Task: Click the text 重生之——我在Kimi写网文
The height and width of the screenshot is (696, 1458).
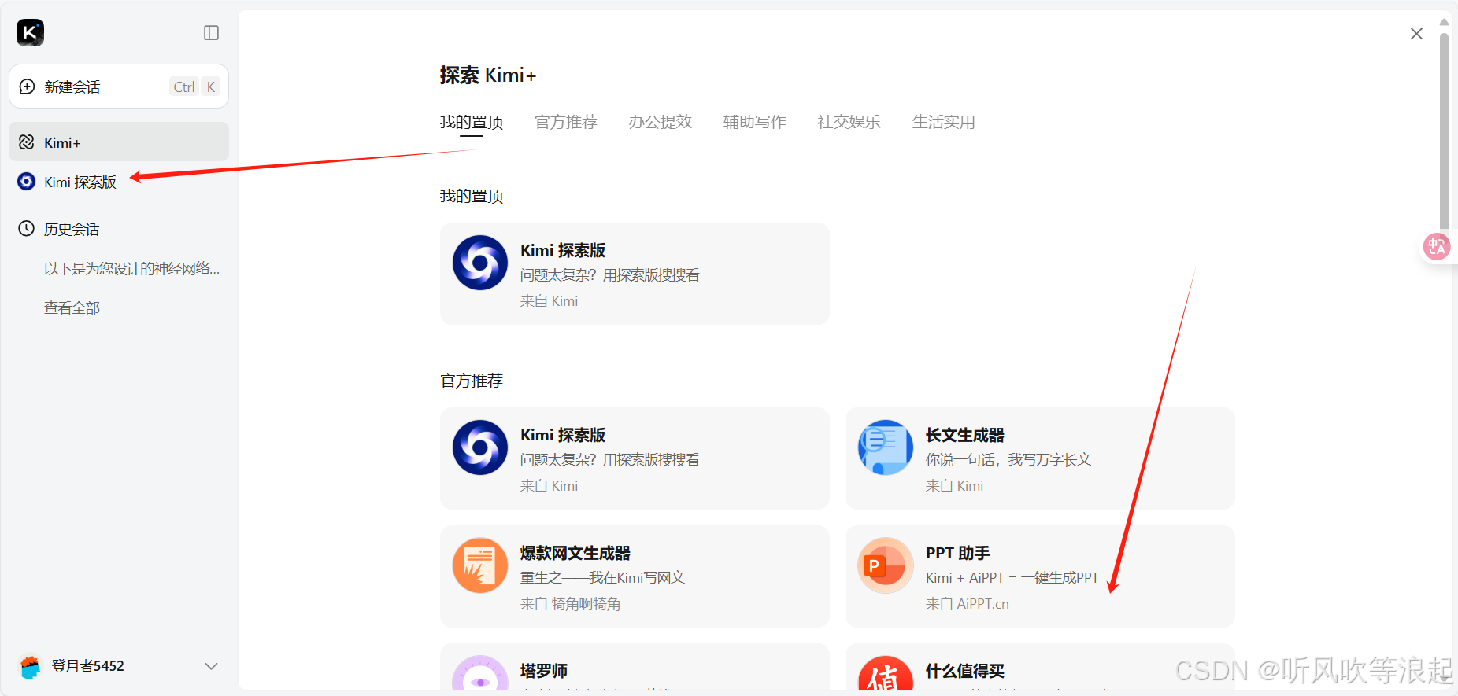Action: (602, 577)
